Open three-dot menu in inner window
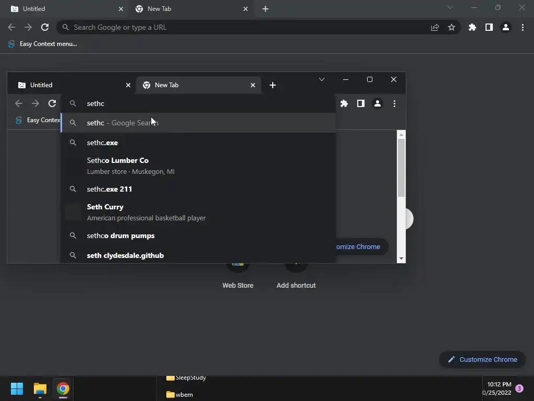Screen dimensions: 534x401 (x=394, y=103)
